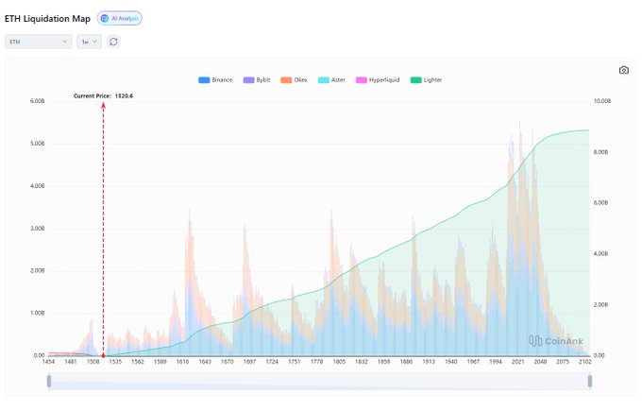Open the 1w timeframe dropdown
Screen dimensions: 642x411
pos(89,42)
